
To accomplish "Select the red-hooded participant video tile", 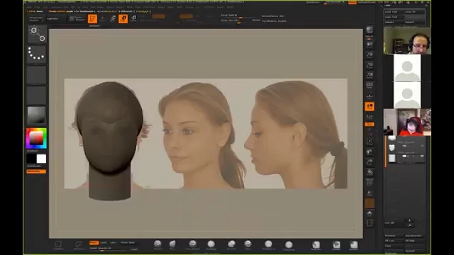I will point(407,122).
